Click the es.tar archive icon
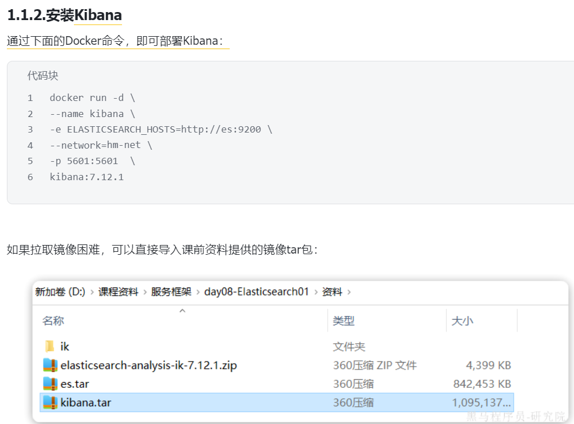The height and width of the screenshot is (424, 574). pos(50,384)
